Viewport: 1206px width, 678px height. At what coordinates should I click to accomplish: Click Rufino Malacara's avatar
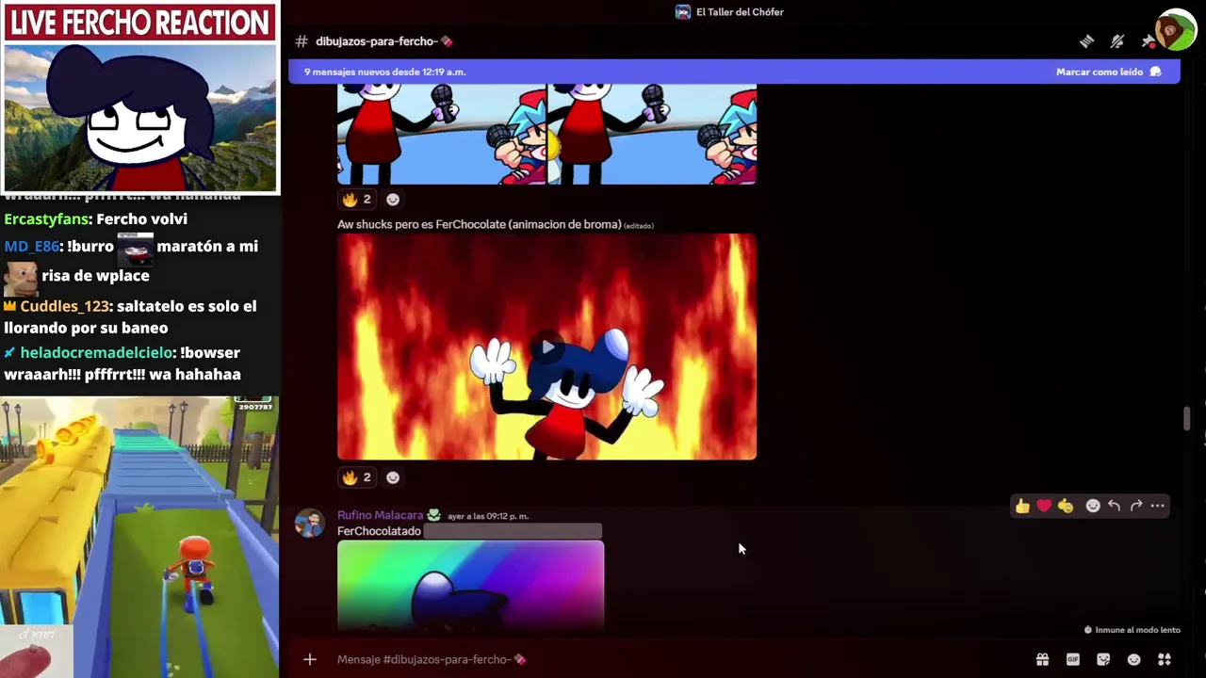309,523
